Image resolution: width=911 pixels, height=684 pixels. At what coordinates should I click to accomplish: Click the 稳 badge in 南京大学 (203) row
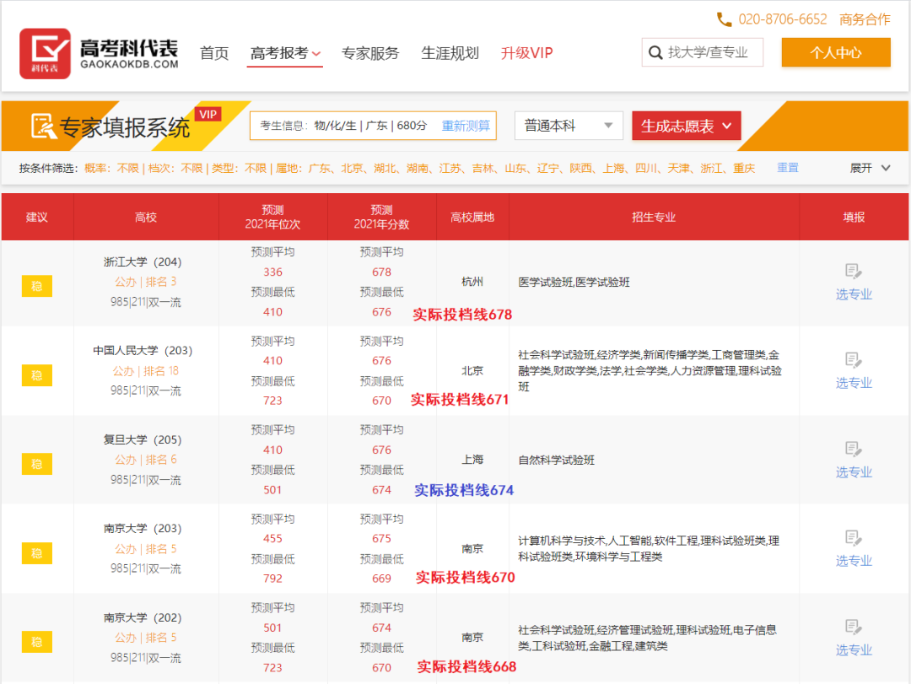click(36, 553)
